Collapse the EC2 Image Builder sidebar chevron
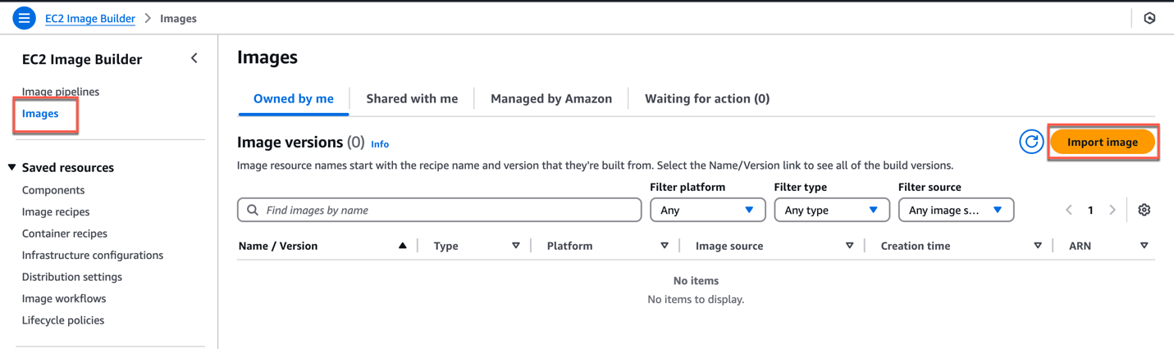Screen dimensions: 1174x349 coord(194,58)
